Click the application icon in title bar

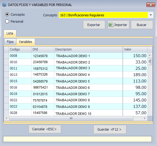(5, 5)
